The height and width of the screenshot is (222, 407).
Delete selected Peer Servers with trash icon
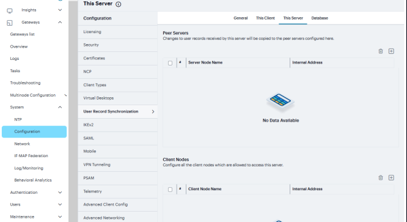pyautogui.click(x=381, y=51)
